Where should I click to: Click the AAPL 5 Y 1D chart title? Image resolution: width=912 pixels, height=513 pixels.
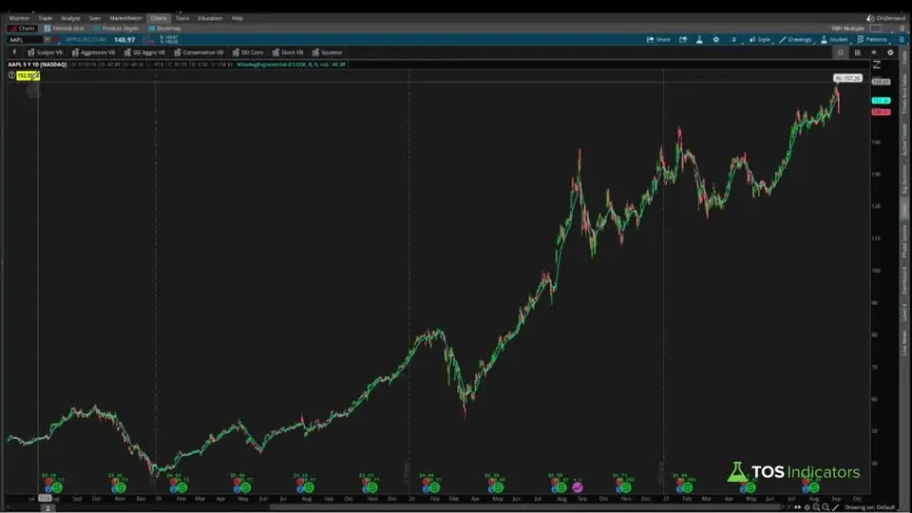[37, 65]
